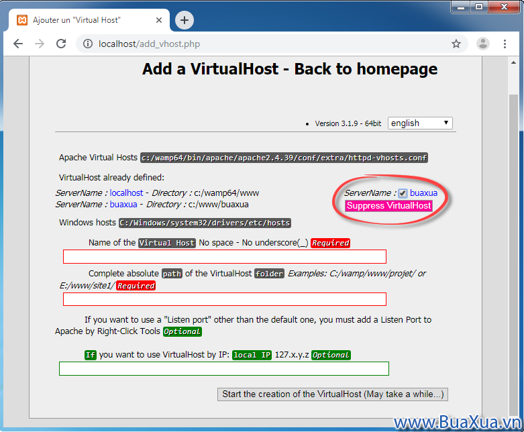Viewport: 524px width, 432px height.
Task: View site information icon in address bar
Action: click(x=88, y=44)
